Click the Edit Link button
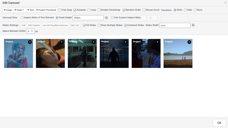This screenshot has height=128, width=228. coord(75,25)
